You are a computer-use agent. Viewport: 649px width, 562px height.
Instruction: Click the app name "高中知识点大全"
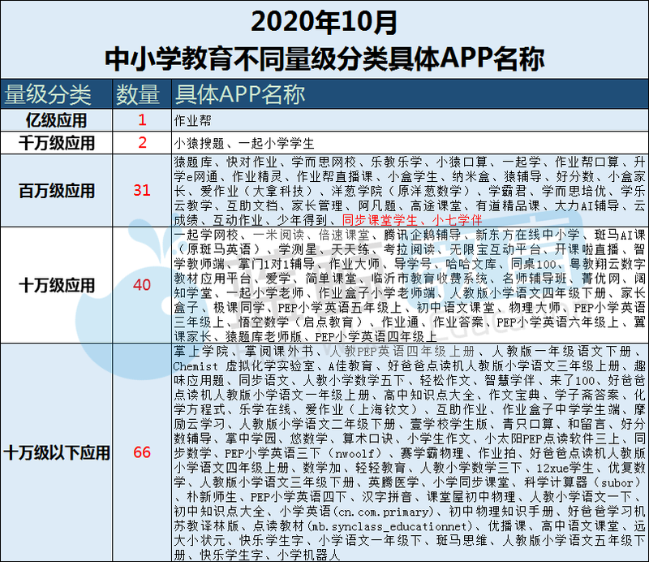coord(429,395)
